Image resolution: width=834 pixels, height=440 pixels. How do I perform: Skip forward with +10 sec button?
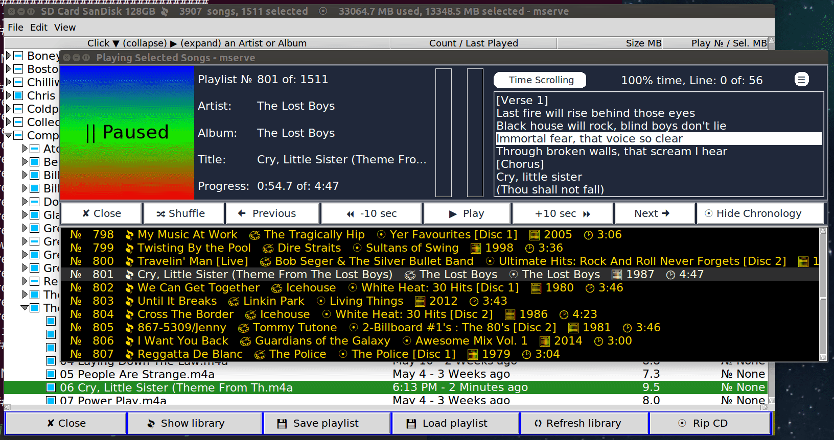(562, 213)
